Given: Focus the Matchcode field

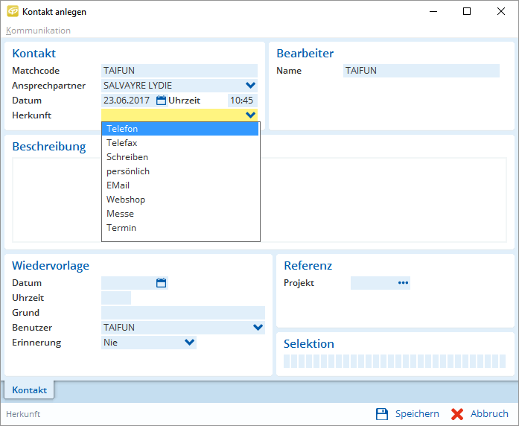Looking at the screenshot, I should (179, 71).
